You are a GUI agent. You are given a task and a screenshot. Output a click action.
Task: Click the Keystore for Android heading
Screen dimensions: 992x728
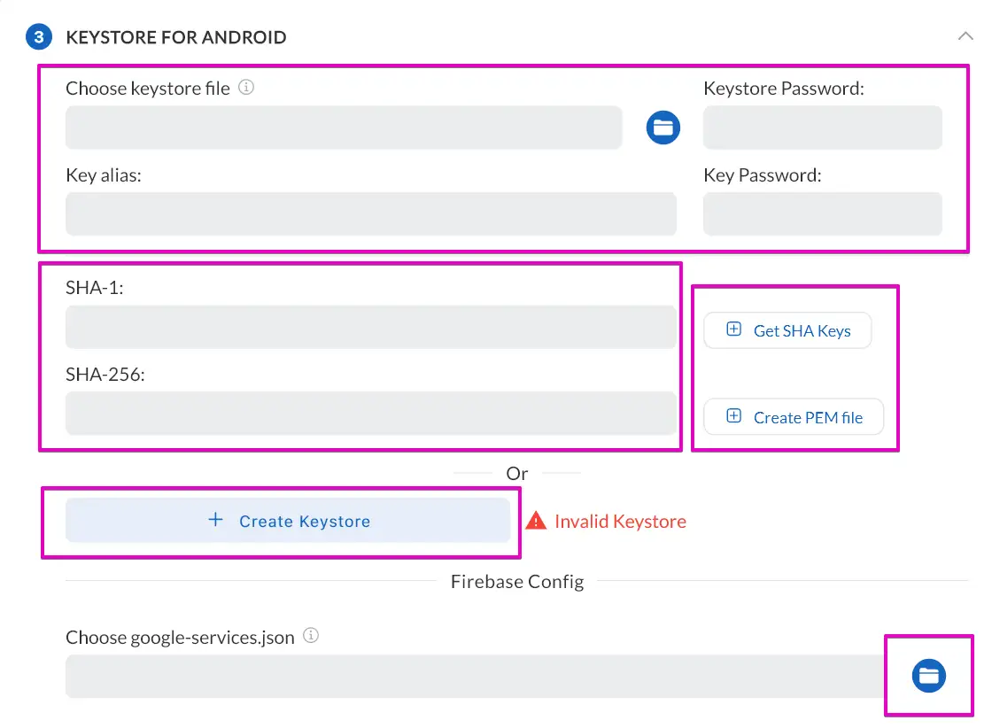tap(175, 37)
